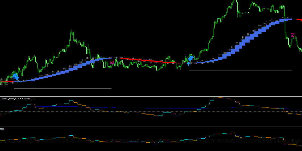Select the lower-left gray horizontal line
Viewport: 302px width, 151px height.
pyautogui.click(x=63, y=88)
